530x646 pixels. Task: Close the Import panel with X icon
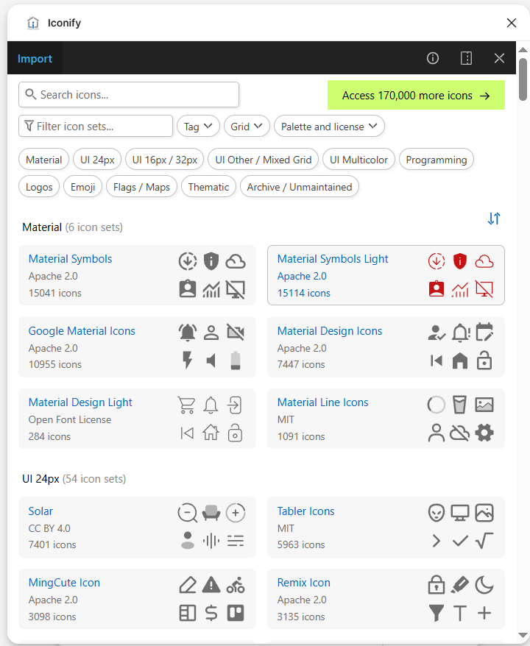coord(499,58)
